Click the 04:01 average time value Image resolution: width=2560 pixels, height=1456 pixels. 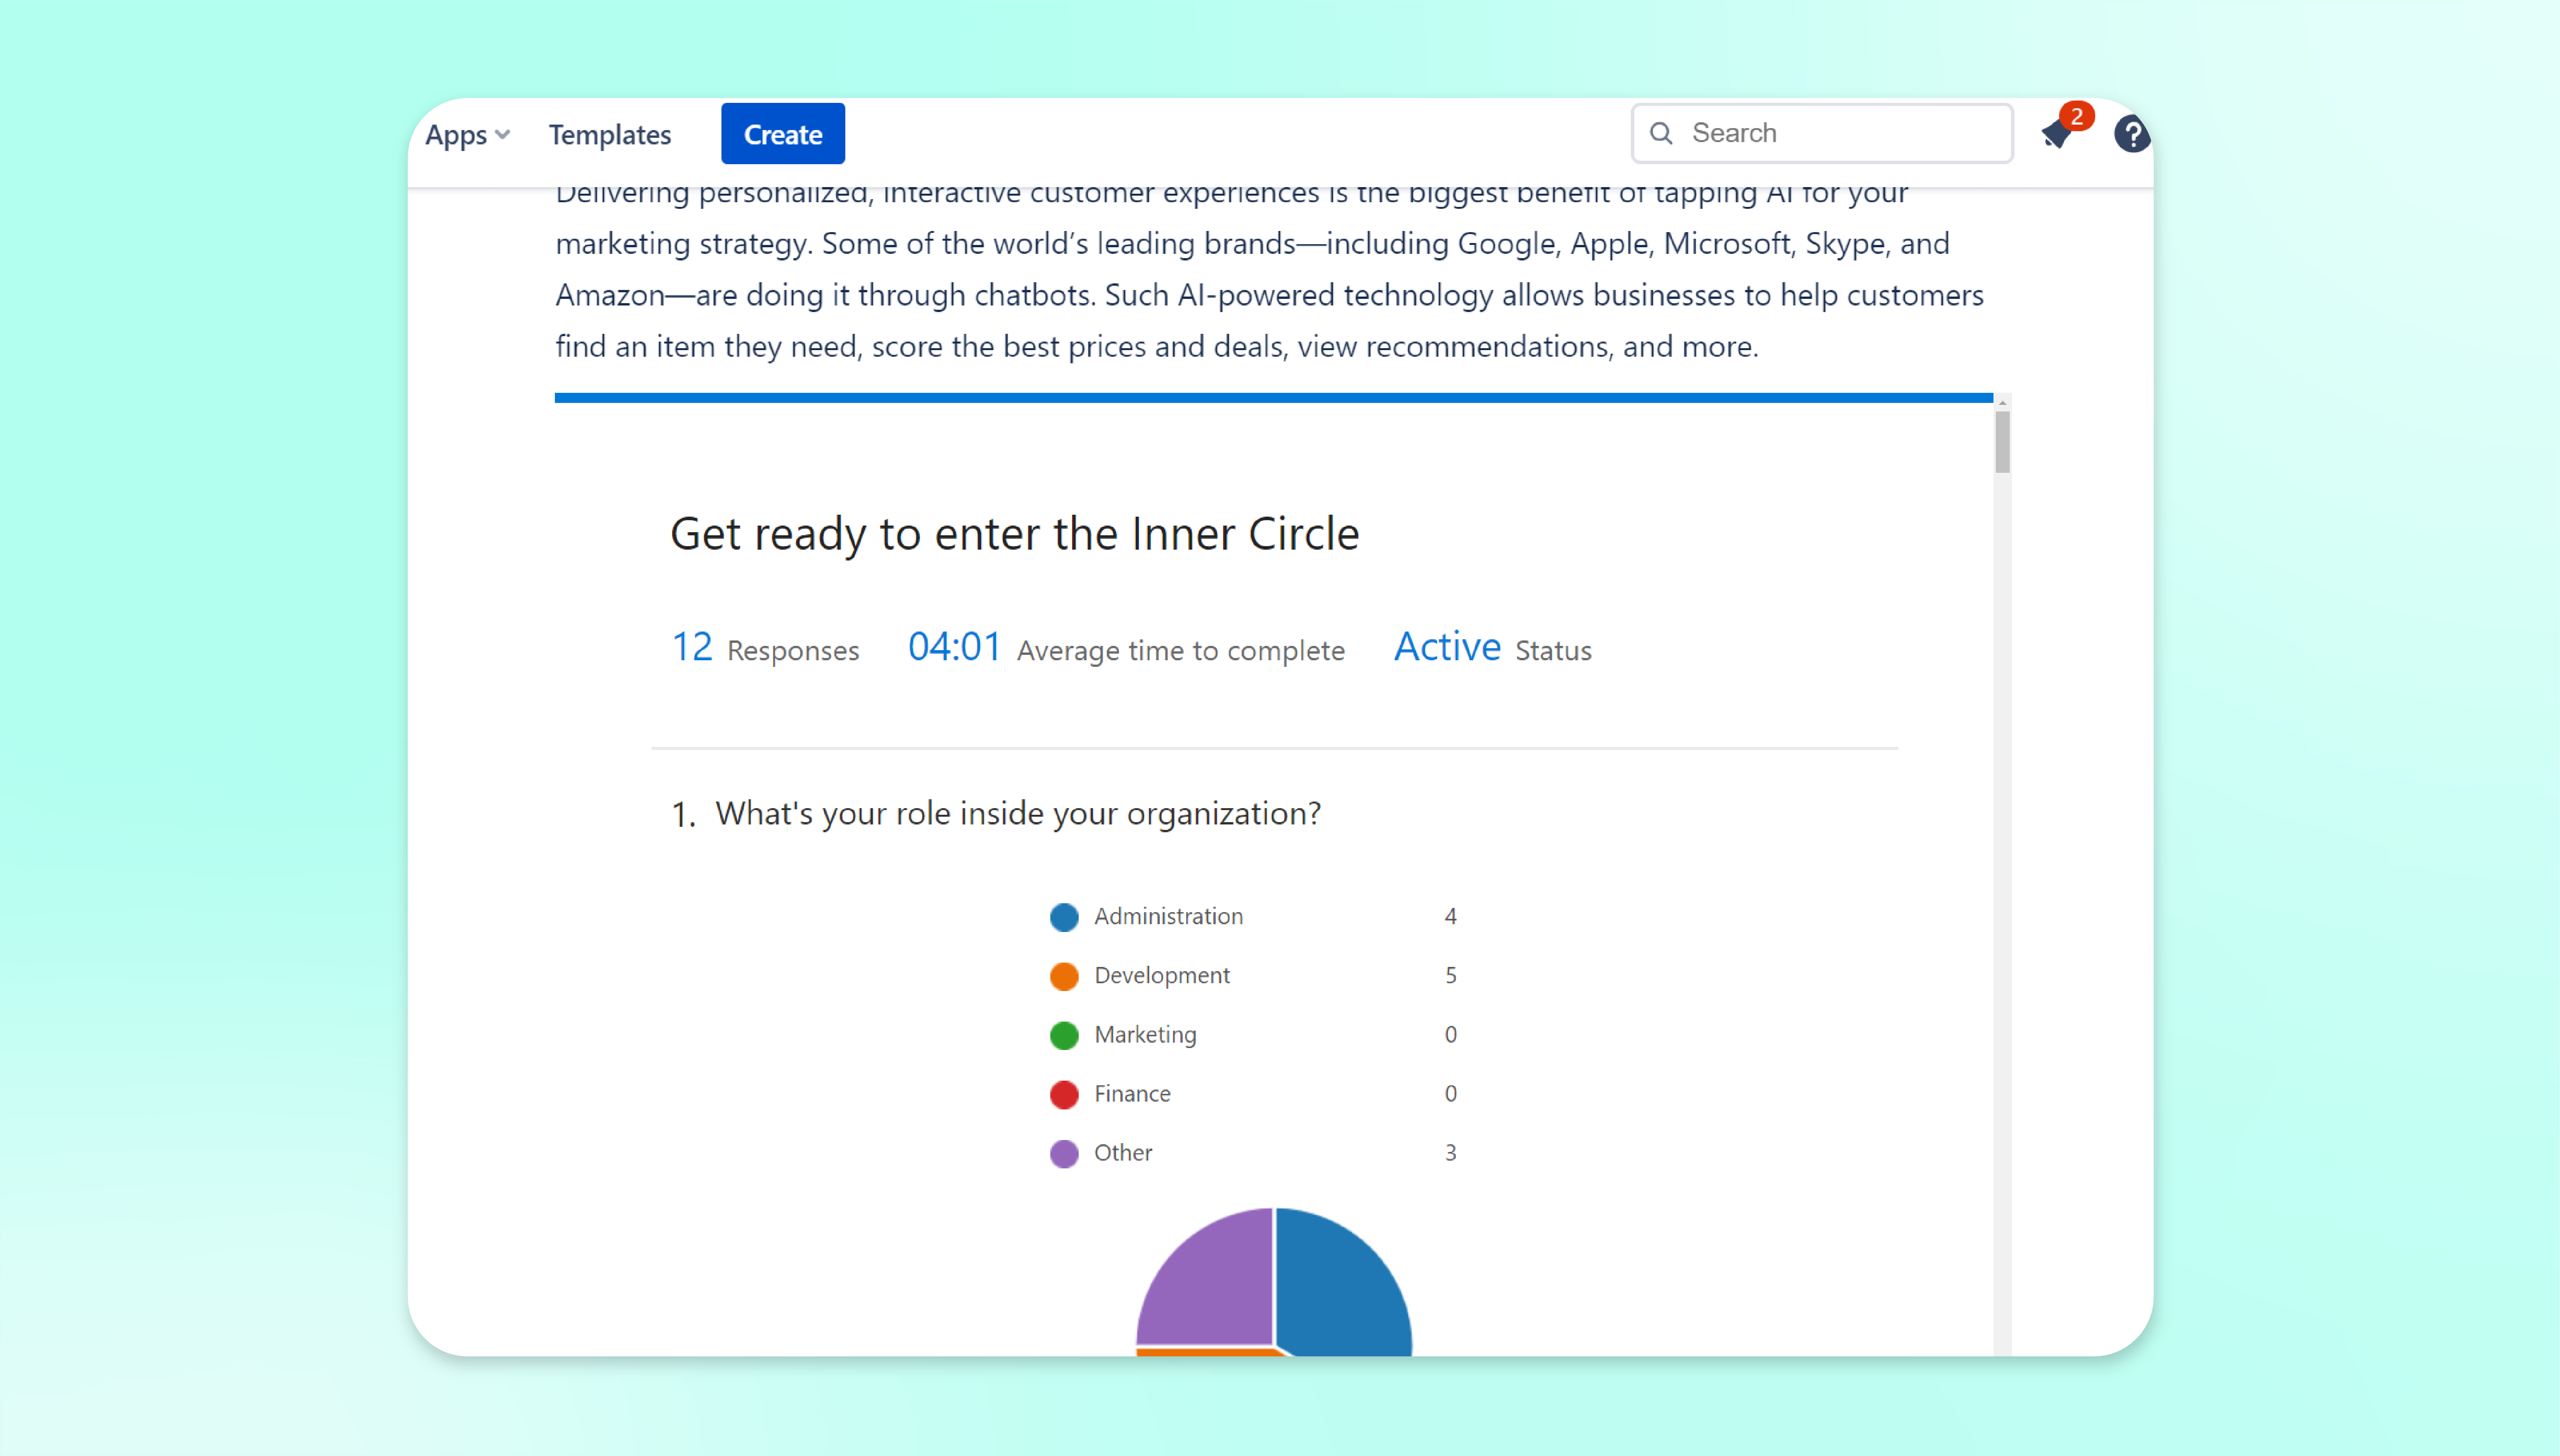coord(954,647)
